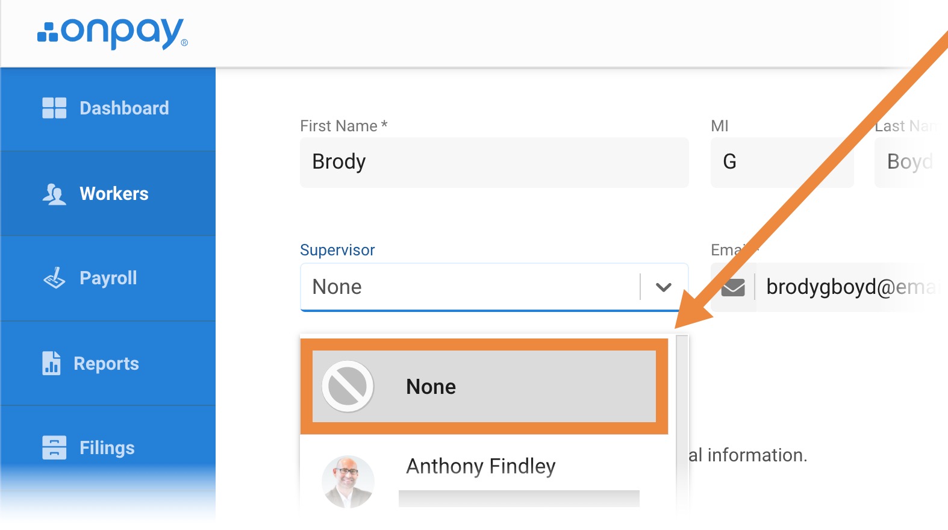Expand the Supervisor dropdown chevron
948x530 pixels.
(664, 287)
